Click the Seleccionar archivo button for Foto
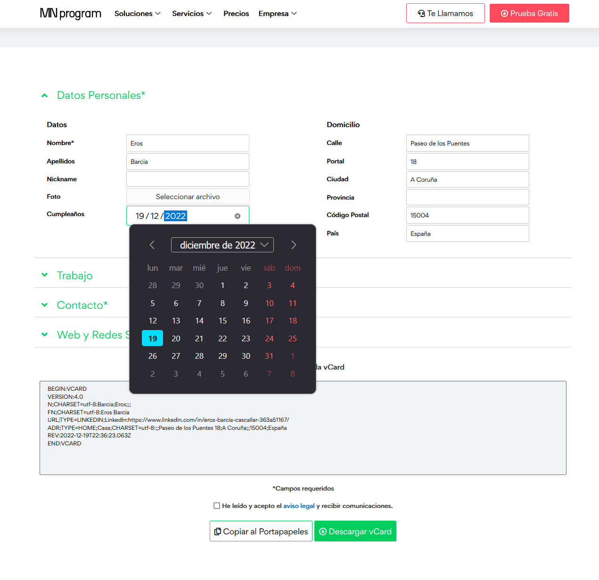The height and width of the screenshot is (580, 599). pos(188,196)
